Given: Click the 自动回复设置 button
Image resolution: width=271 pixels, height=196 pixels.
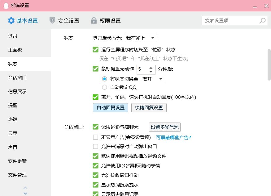Looking at the screenshot, I should coord(110,108).
